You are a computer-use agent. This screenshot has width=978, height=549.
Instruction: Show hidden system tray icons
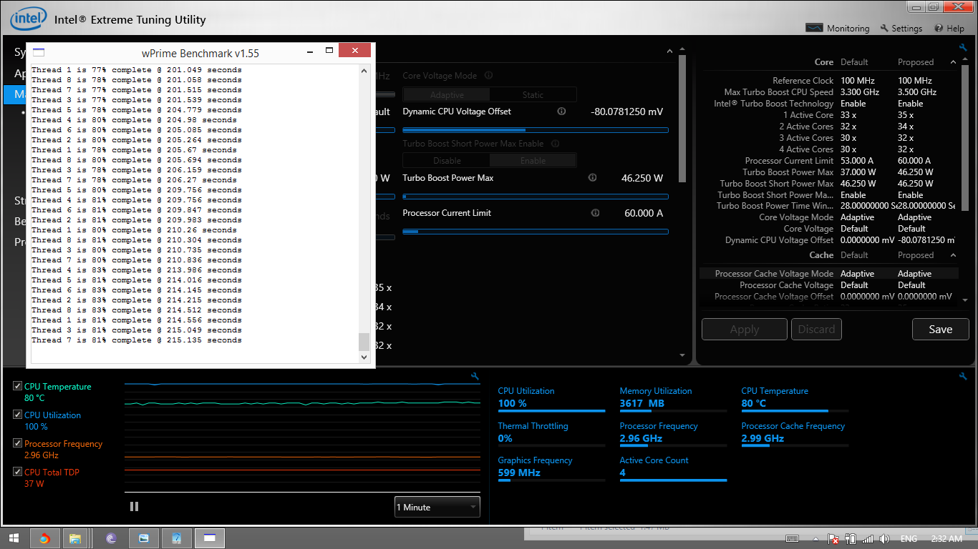815,539
